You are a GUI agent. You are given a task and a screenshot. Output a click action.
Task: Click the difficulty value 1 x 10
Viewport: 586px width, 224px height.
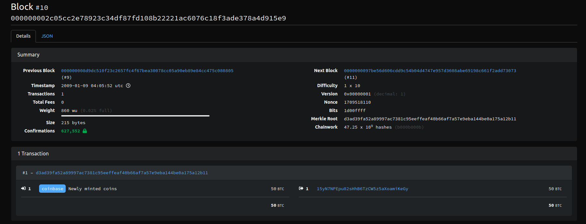click(x=352, y=86)
